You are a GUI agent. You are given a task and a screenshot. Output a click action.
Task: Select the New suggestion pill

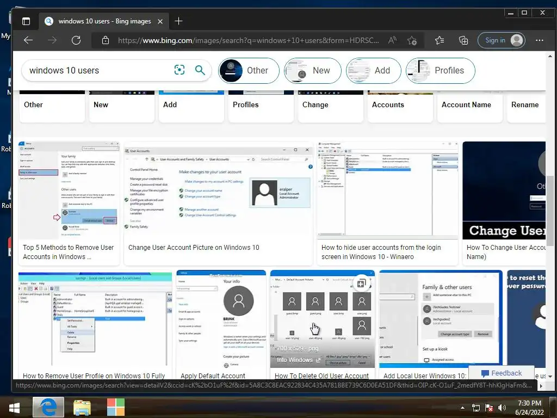pyautogui.click(x=313, y=70)
